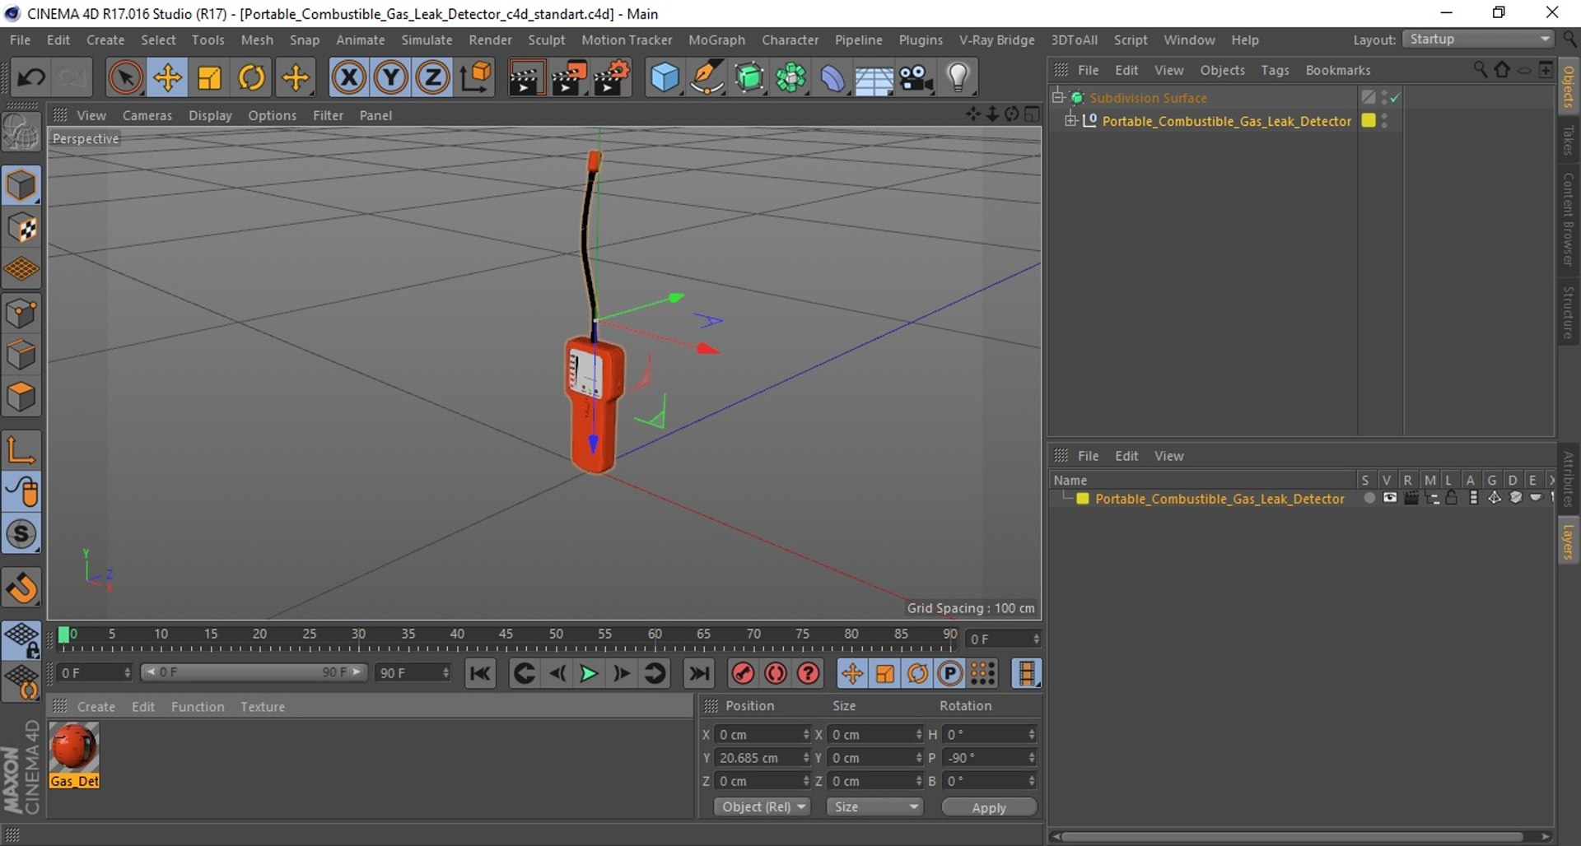
Task: Add a Cube primitive object
Action: click(665, 77)
